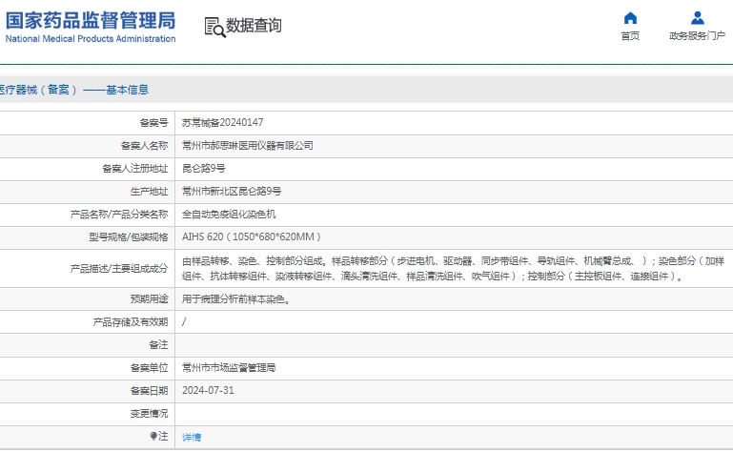Screen dimensions: 733x452
Task: Open 政务服务门户 text link
Action: (x=697, y=36)
